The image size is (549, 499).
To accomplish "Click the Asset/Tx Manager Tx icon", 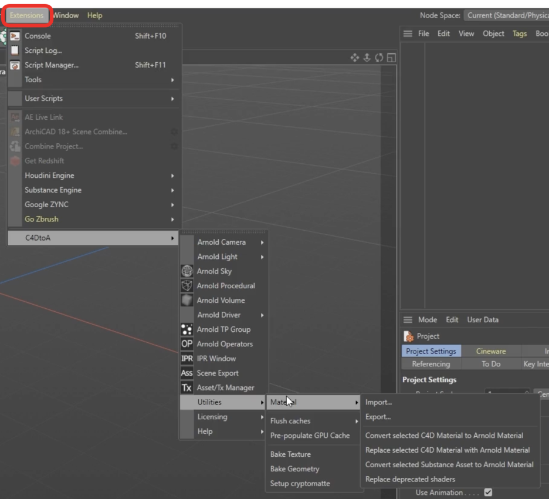I will pos(187,387).
